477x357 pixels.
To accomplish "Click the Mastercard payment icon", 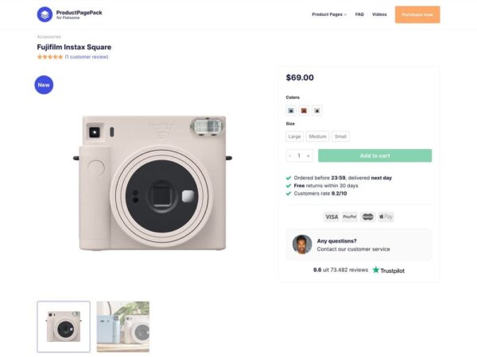I will 368,217.
